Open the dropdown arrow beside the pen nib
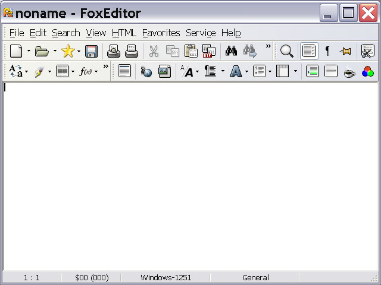This screenshot has height=285, width=381. point(49,71)
